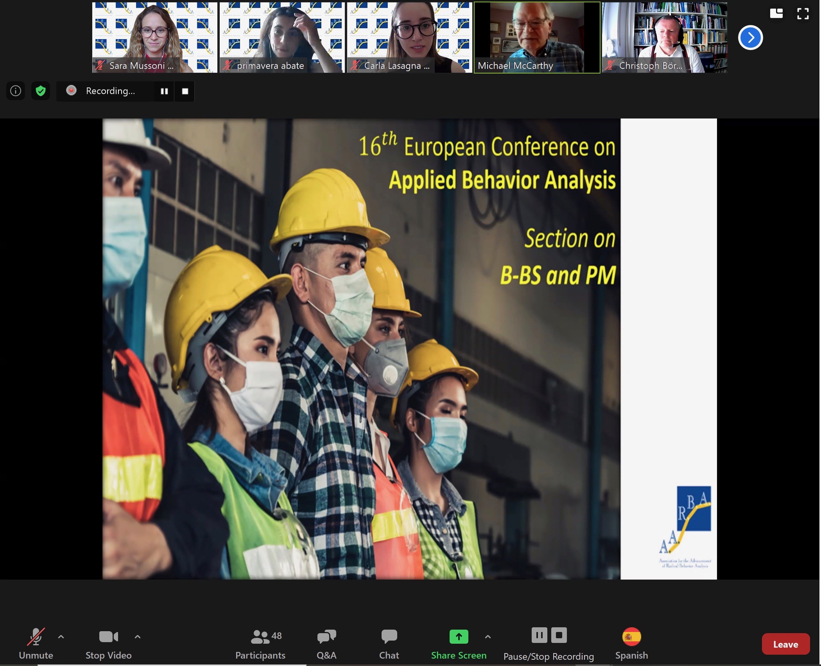The height and width of the screenshot is (666, 821).
Task: Expand Share Screen options arrow
Action: (x=488, y=637)
